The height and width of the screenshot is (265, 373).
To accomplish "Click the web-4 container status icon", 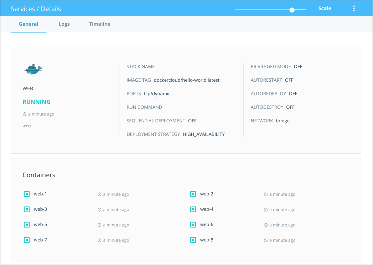I will [193, 209].
